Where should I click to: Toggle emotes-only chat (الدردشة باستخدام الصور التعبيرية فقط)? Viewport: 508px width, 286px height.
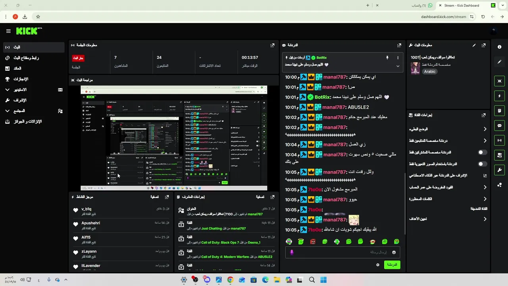point(482,164)
